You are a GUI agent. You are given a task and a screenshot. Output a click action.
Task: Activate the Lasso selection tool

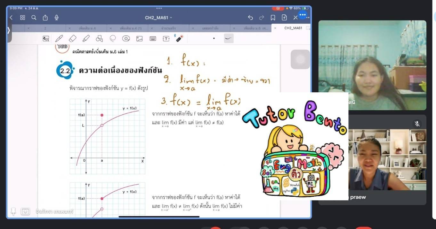pyautogui.click(x=113, y=39)
